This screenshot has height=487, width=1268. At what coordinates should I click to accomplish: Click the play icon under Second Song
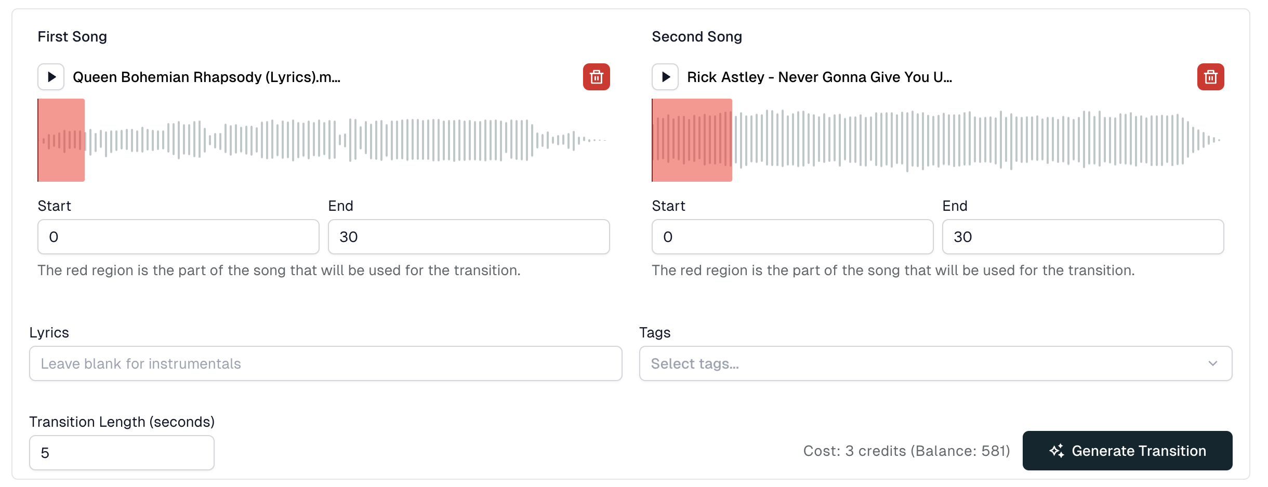point(665,77)
